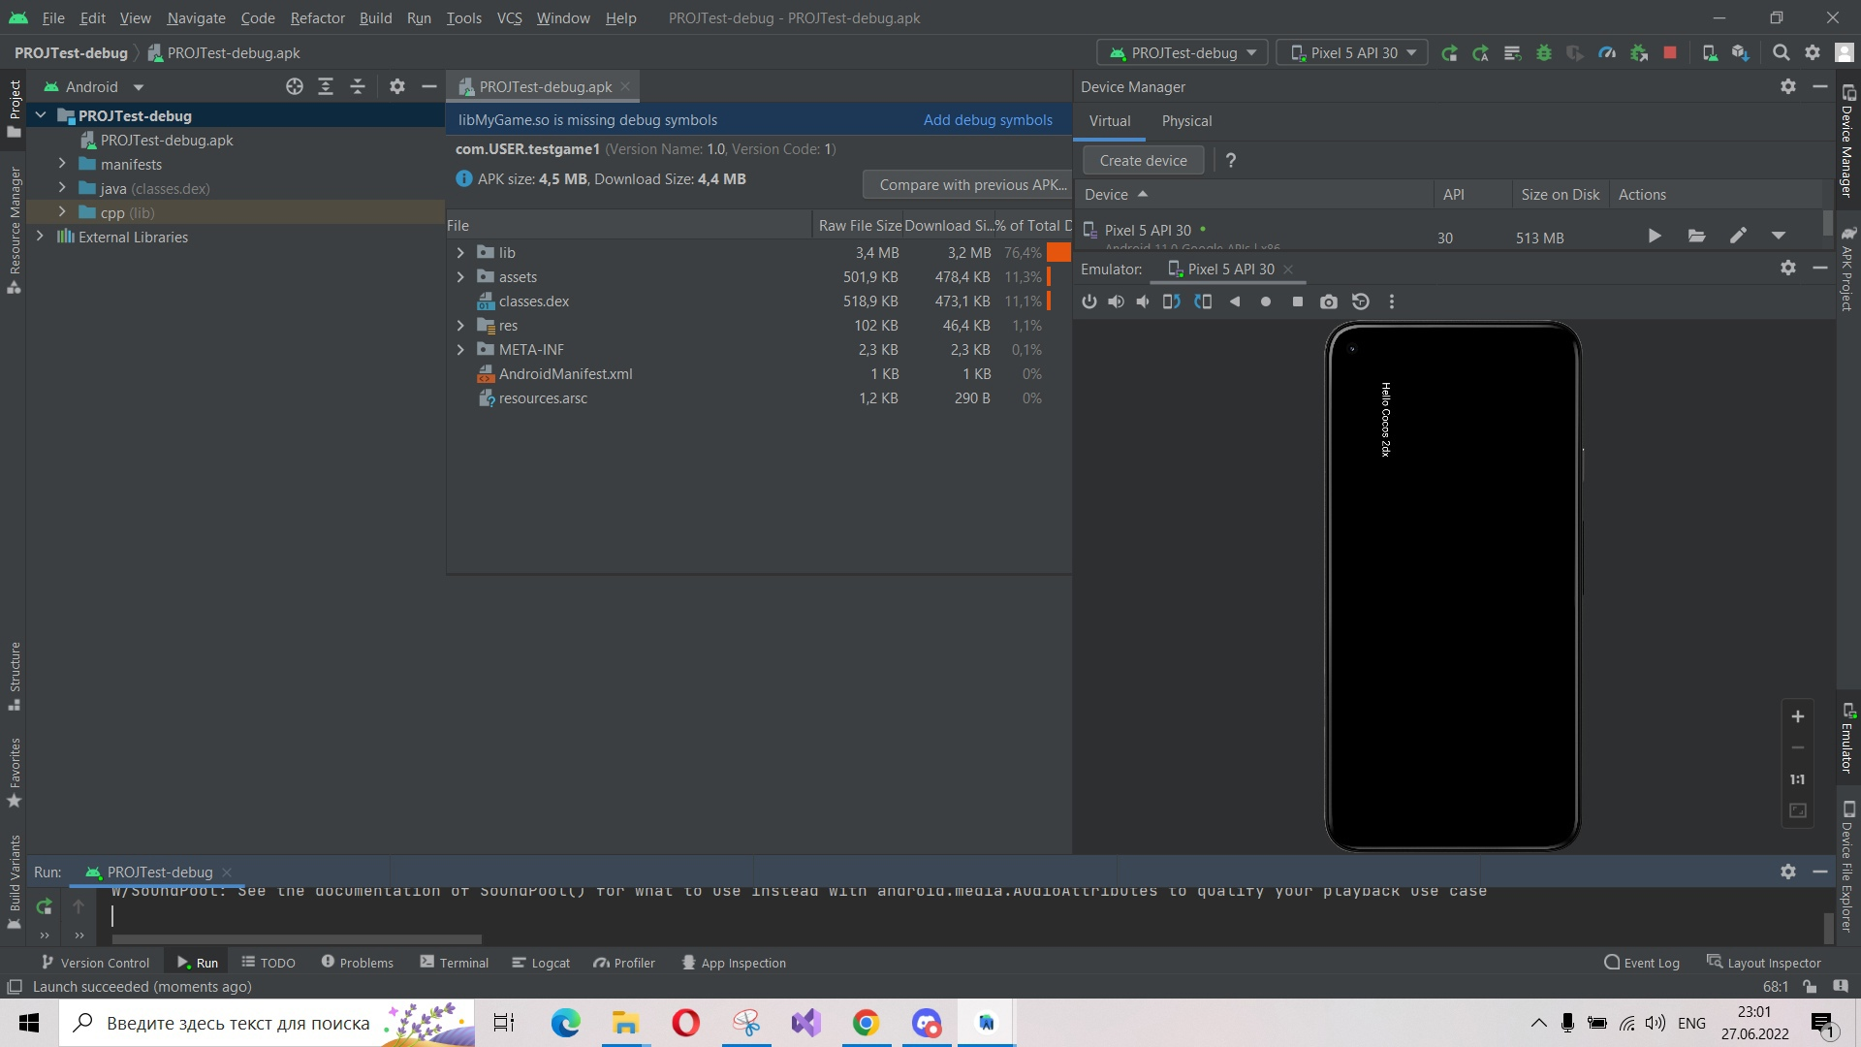1861x1047 pixels.
Task: Expand External Libraries node
Action: point(40,236)
